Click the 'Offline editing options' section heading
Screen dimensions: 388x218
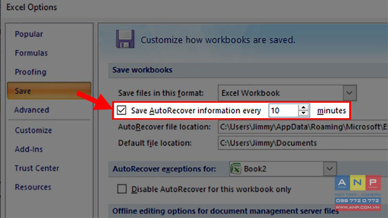pos(226,211)
